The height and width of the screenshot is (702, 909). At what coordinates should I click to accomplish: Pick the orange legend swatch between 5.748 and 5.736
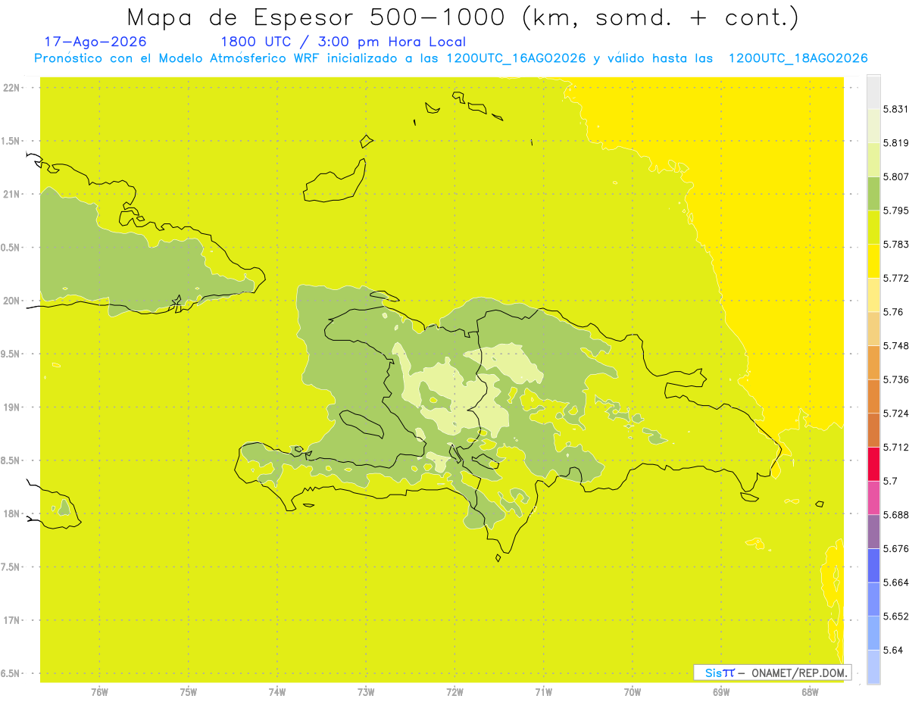click(873, 363)
